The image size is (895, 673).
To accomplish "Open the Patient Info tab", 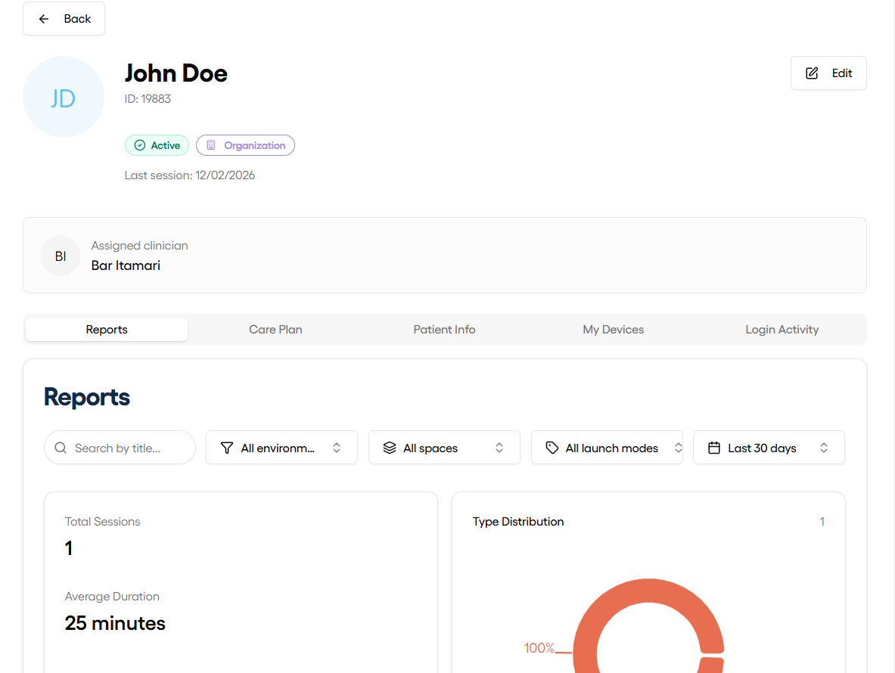I will (x=444, y=330).
